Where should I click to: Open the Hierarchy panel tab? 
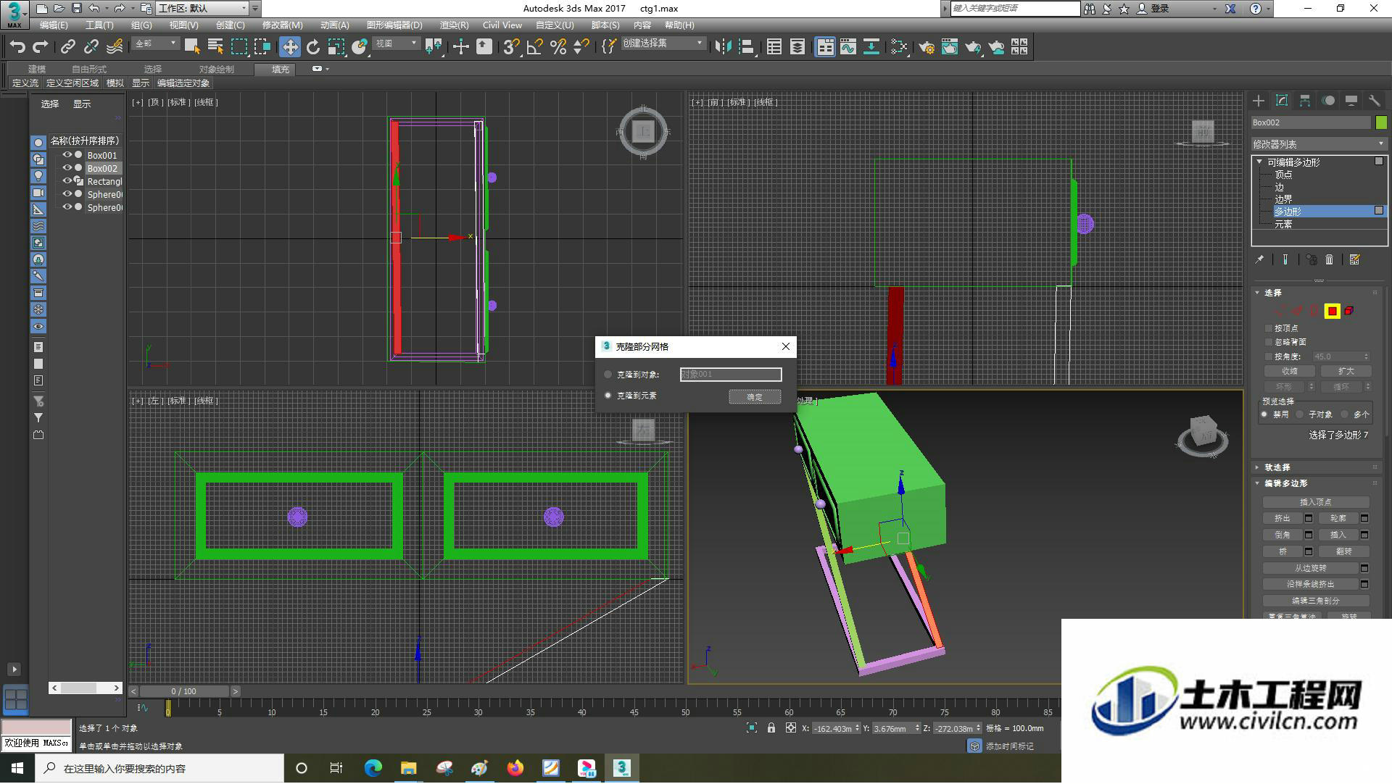coord(1305,101)
